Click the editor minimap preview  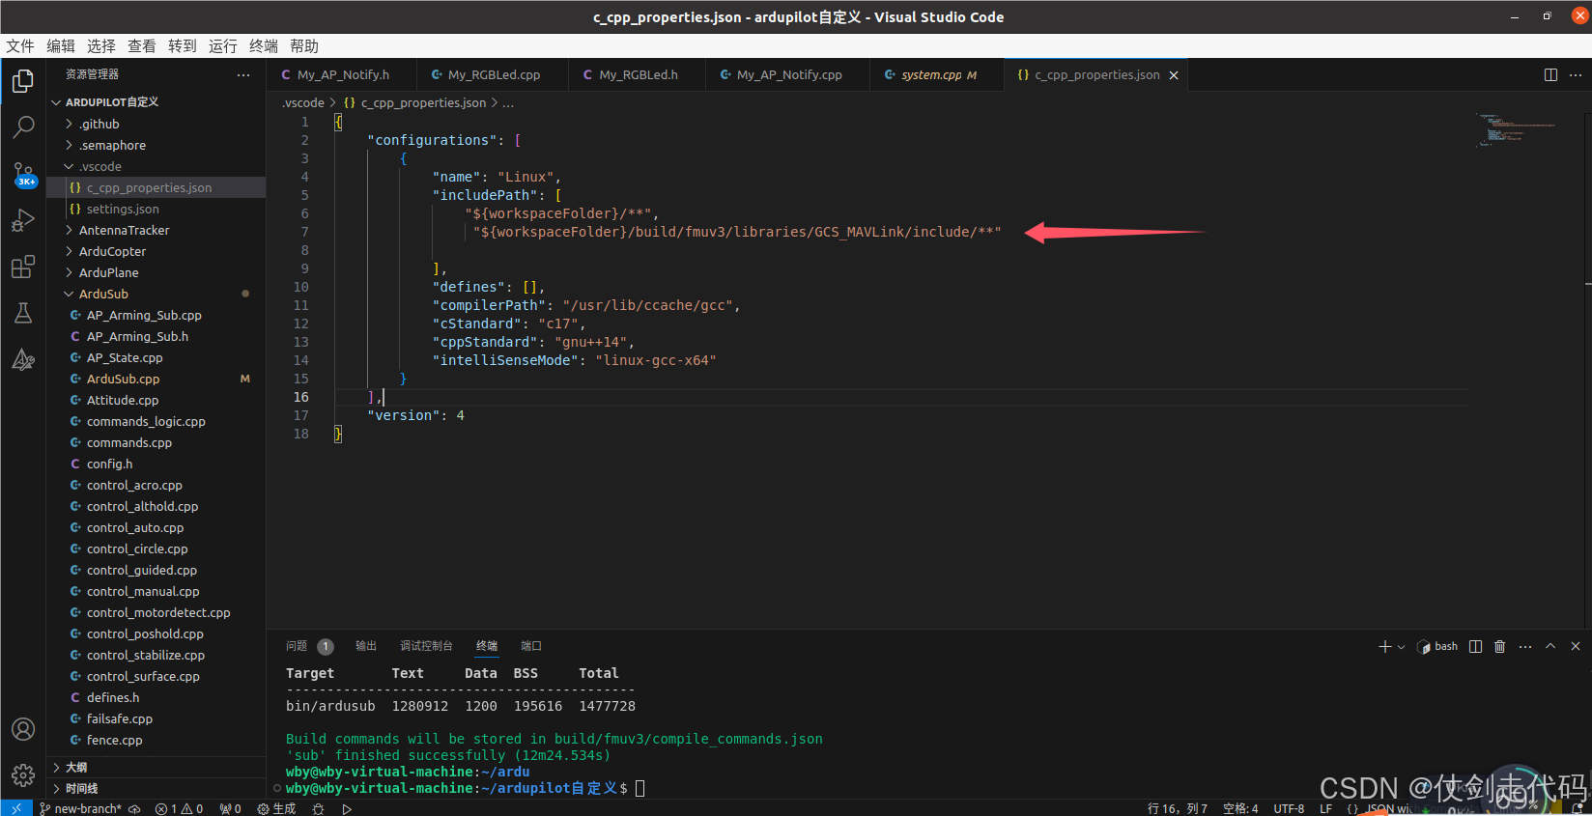(1515, 129)
